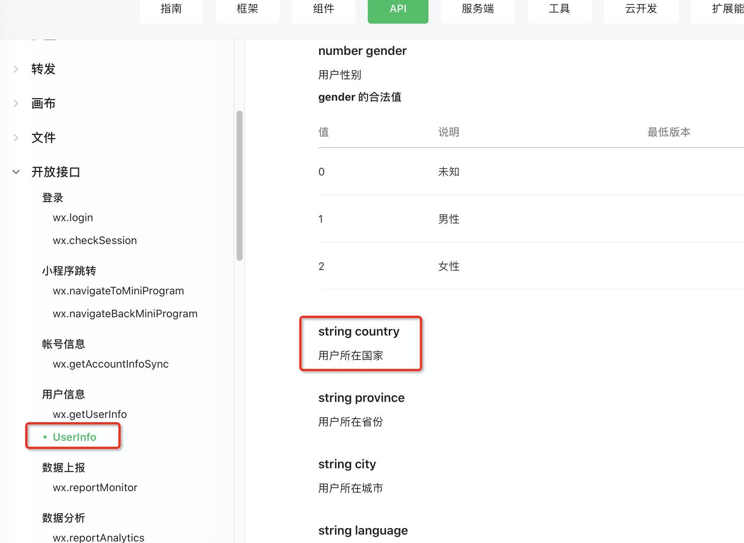744x543 pixels.
Task: Open the wx.login sidebar link
Action: tap(73, 218)
